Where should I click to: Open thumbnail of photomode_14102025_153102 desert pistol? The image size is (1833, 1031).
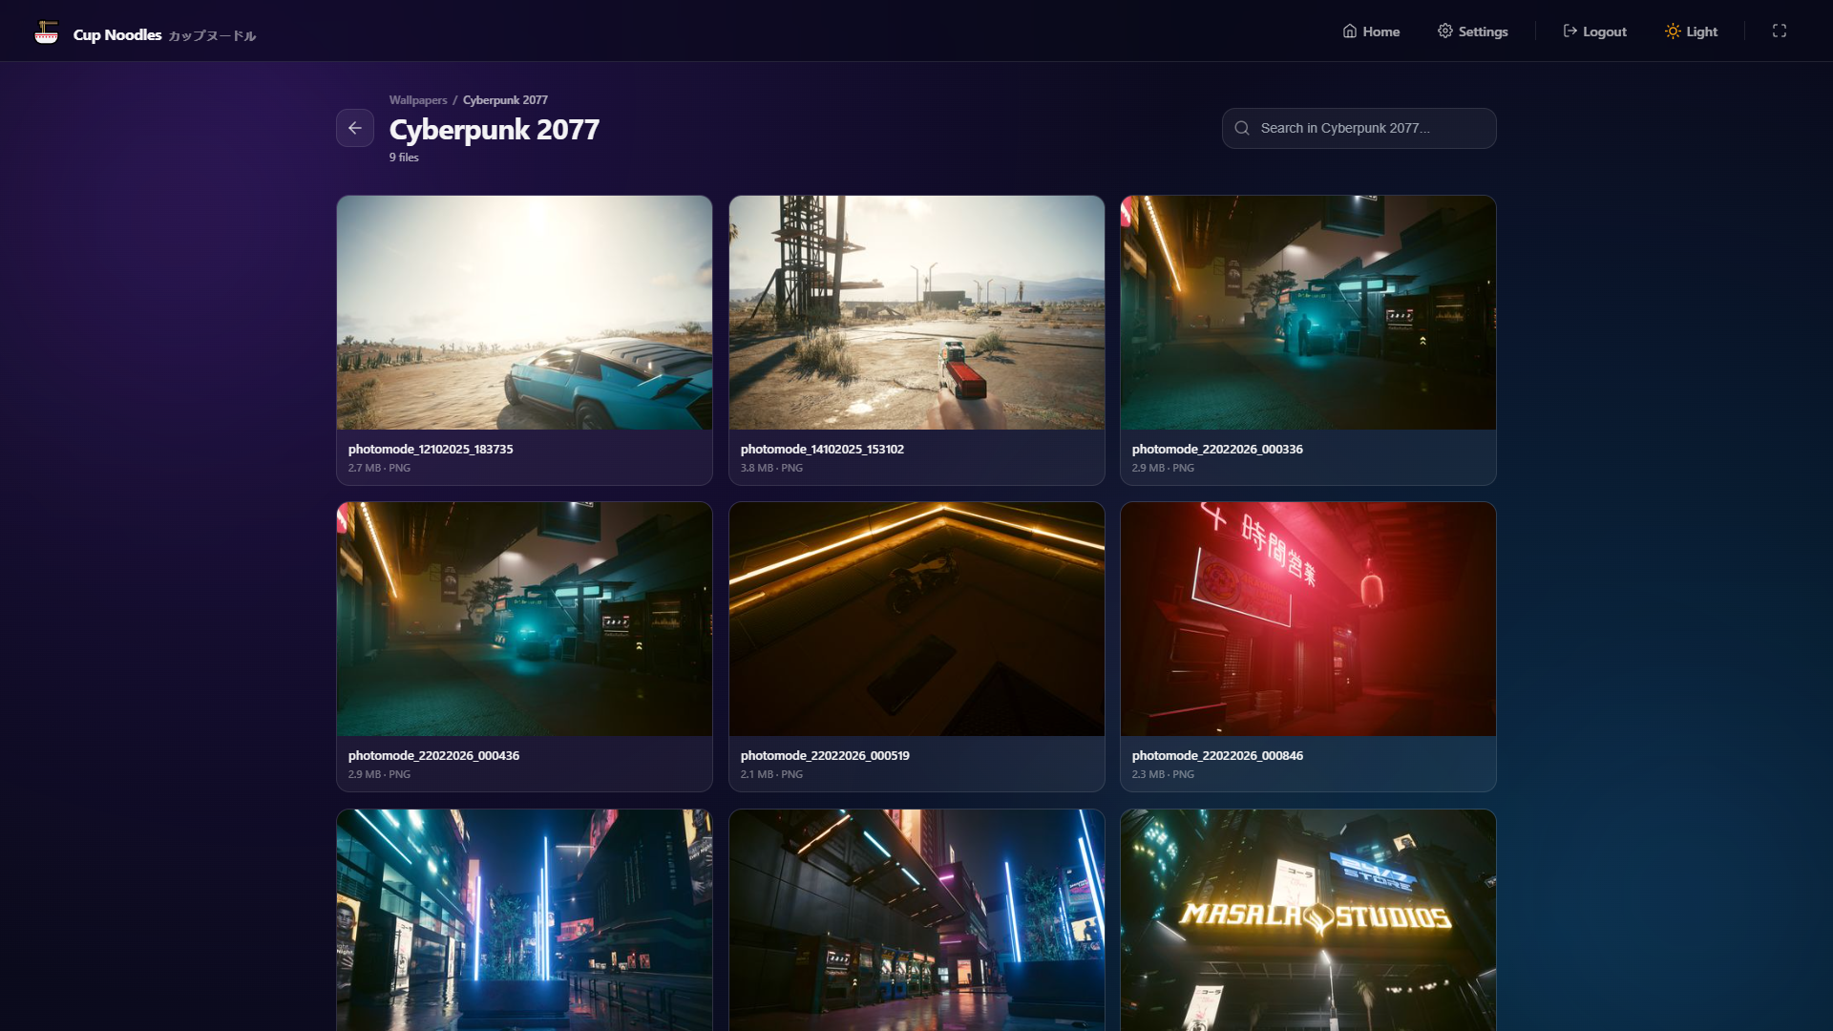click(916, 312)
